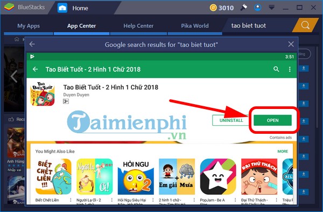Click the MORE link
The image size is (323, 212).
pyautogui.click(x=283, y=151)
